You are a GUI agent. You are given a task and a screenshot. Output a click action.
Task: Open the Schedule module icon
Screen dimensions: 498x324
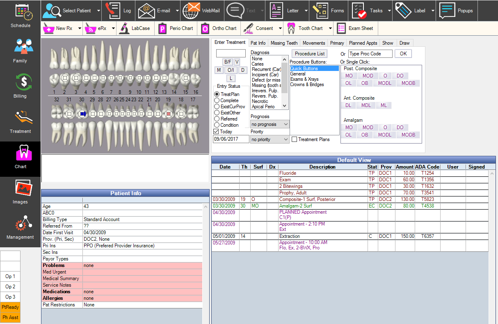[x=20, y=13]
